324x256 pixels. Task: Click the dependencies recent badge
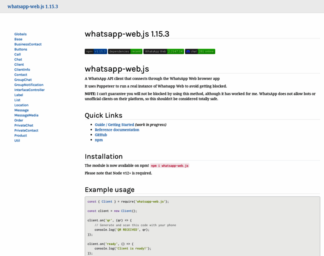pos(125,52)
